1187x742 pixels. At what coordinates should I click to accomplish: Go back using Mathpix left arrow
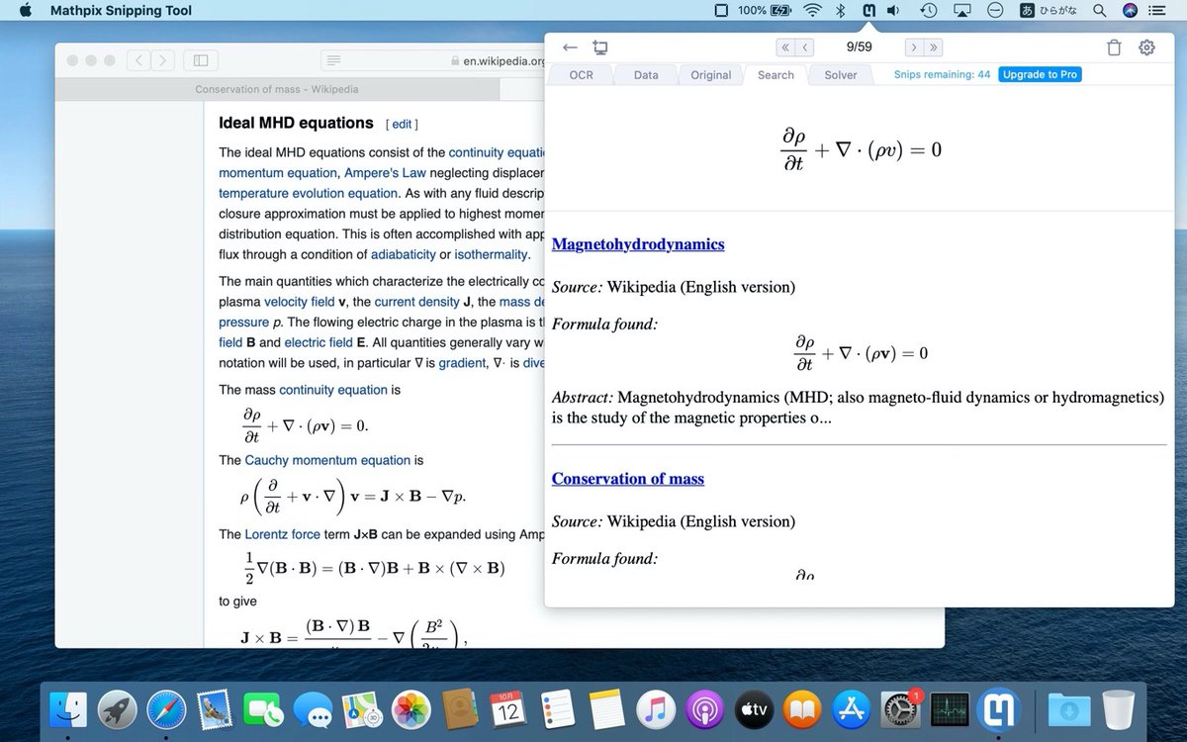click(569, 47)
